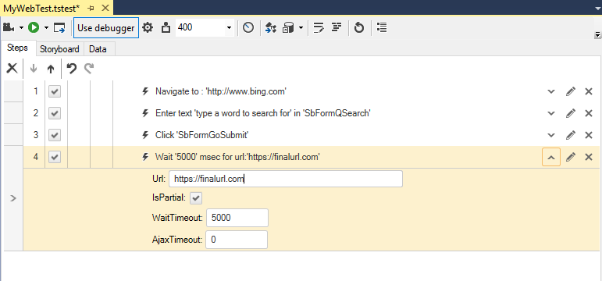
Task: Delete the Click SbFormGoSubmit step
Action: (x=589, y=135)
